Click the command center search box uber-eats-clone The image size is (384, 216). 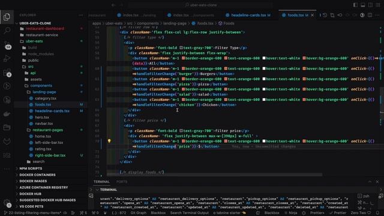[200, 5]
